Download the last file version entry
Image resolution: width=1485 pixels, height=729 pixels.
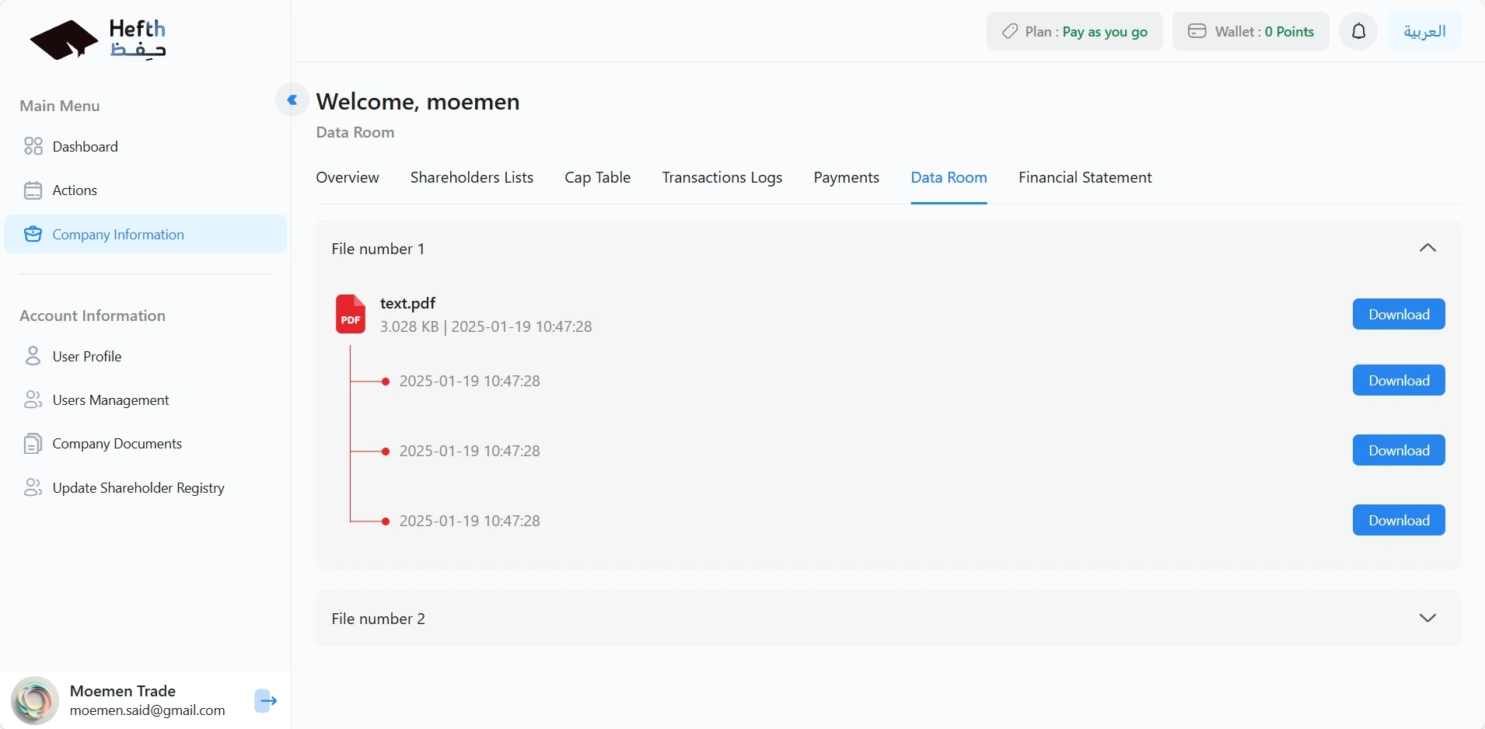pyautogui.click(x=1398, y=520)
